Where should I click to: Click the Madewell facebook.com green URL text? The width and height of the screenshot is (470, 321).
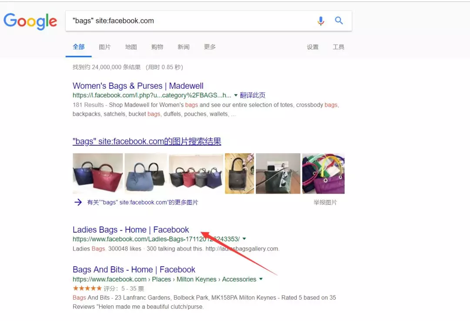coord(152,95)
